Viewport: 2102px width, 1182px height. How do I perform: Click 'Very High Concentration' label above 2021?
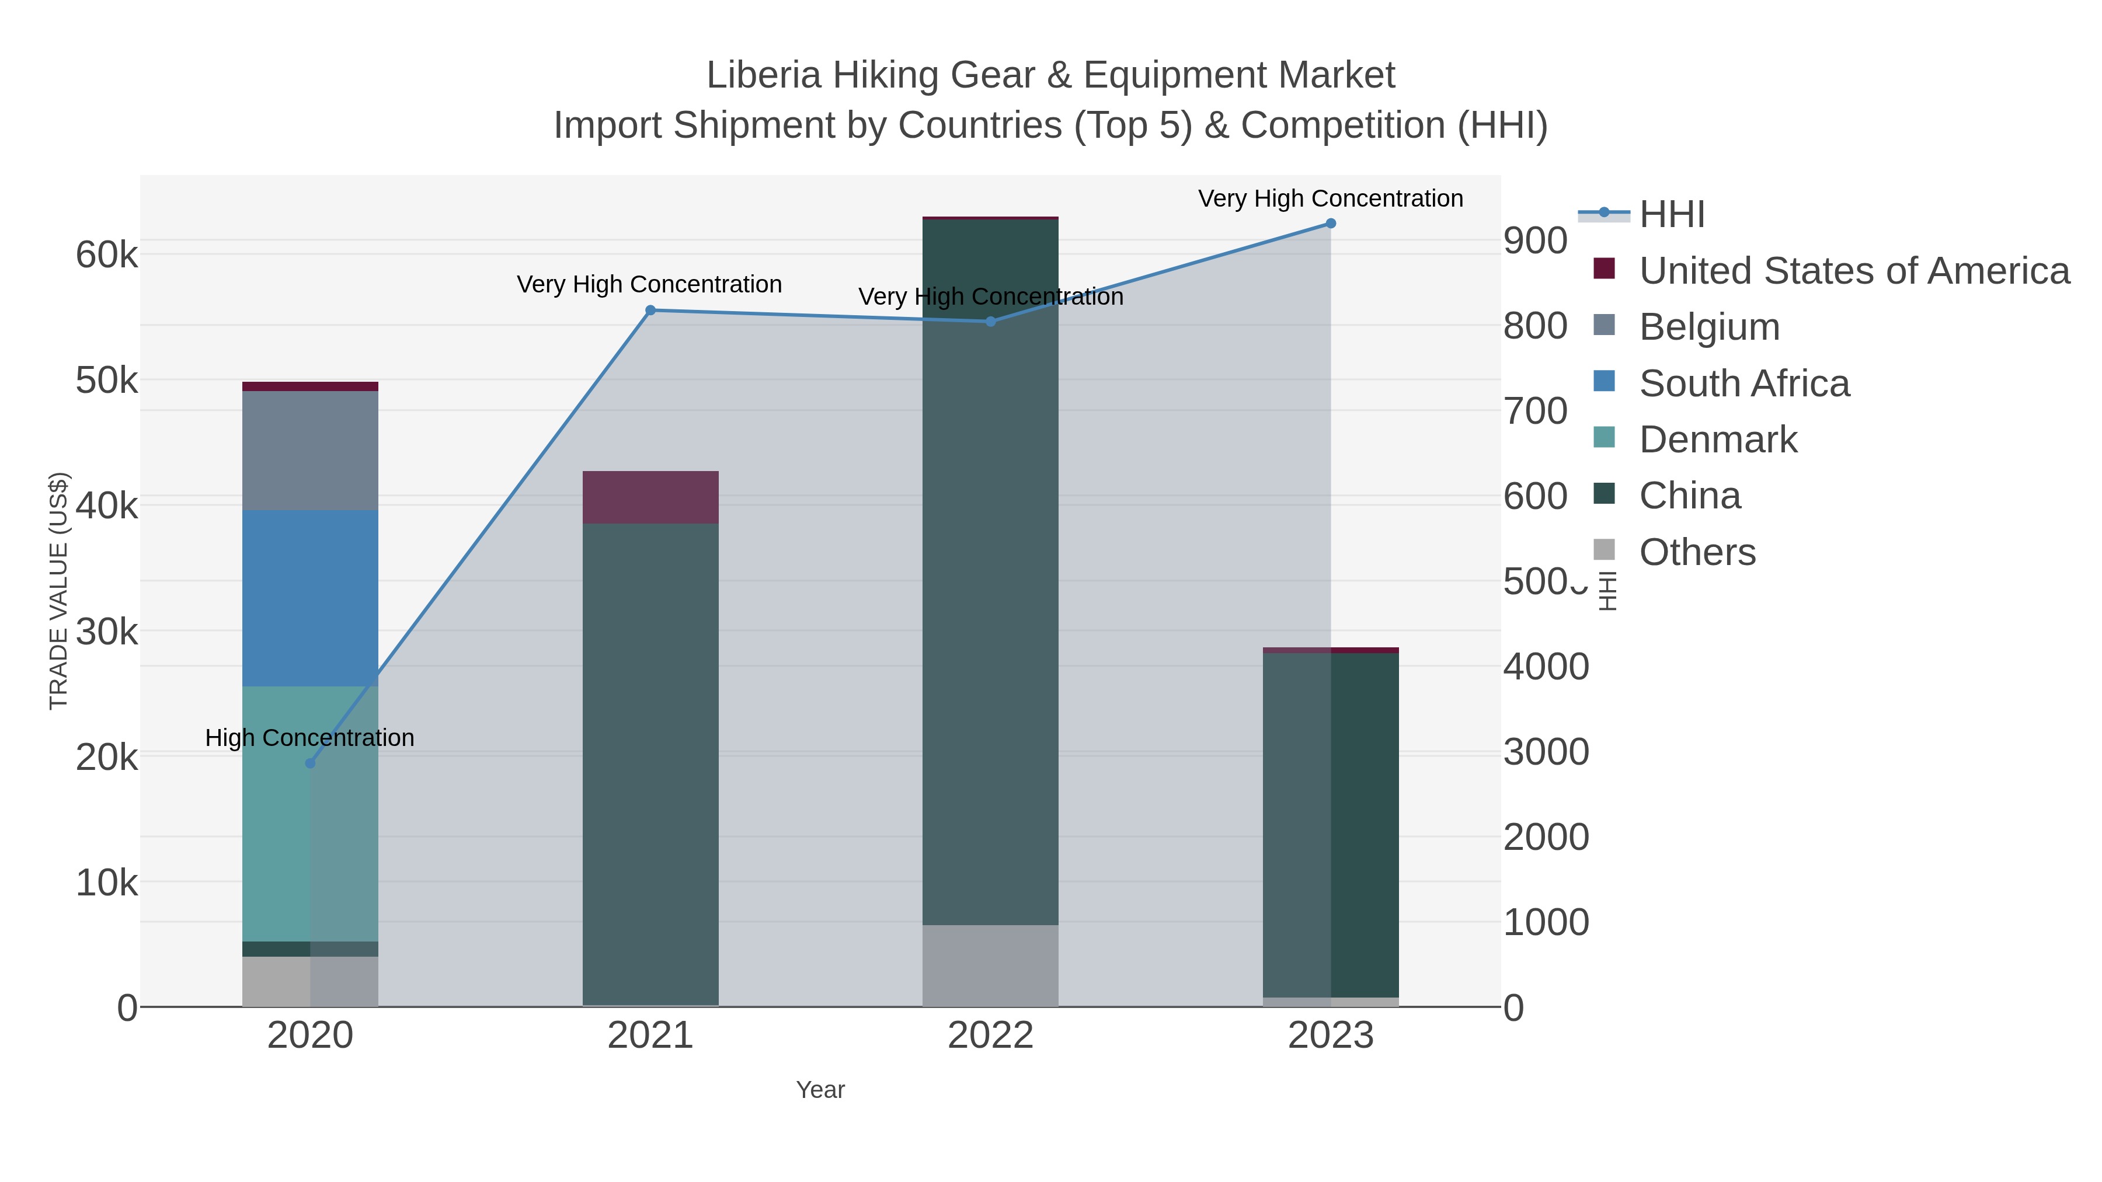649,285
